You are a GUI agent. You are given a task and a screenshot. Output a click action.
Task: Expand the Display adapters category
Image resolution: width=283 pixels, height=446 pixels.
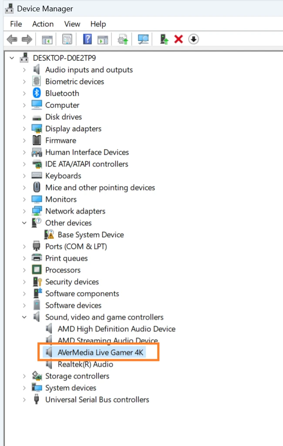pos(24,129)
